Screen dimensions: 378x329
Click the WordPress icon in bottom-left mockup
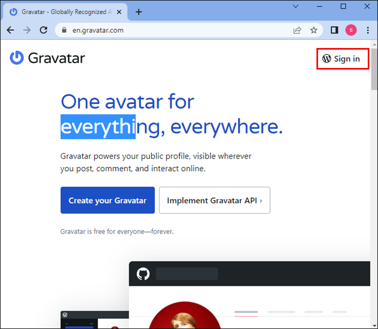pyautogui.click(x=65, y=314)
